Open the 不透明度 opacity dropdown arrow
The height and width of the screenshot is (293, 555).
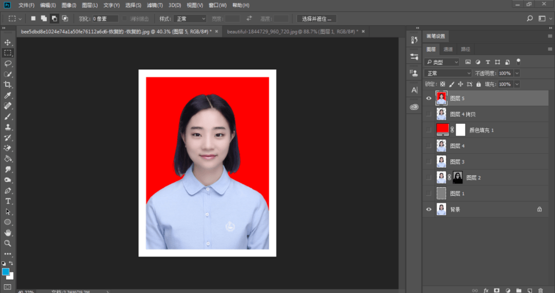(517, 73)
